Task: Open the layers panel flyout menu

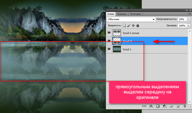Action: click(x=189, y=14)
